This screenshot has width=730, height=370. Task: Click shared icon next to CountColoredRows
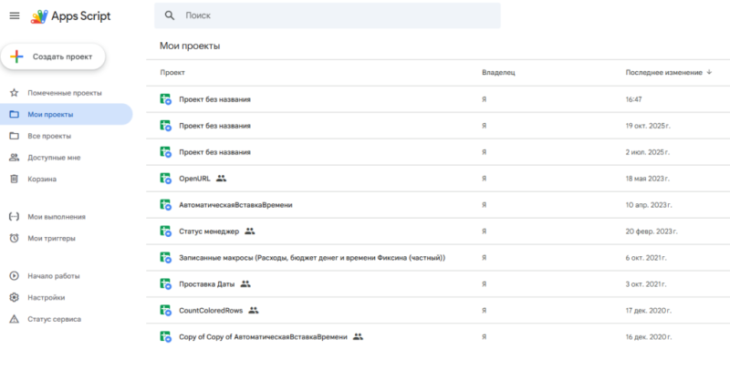254,310
